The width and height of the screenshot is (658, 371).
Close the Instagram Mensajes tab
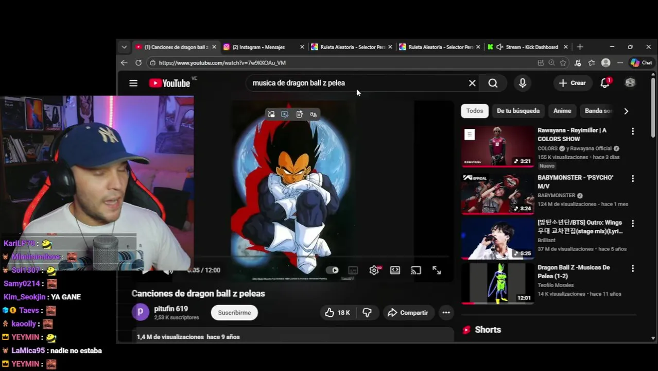click(302, 47)
